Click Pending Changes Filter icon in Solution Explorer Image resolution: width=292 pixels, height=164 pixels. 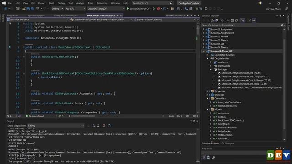point(222,20)
